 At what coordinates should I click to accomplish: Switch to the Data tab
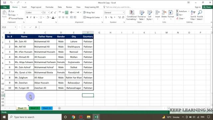pos(60,7)
